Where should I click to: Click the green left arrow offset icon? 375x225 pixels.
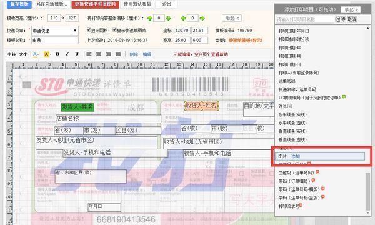coord(183,18)
